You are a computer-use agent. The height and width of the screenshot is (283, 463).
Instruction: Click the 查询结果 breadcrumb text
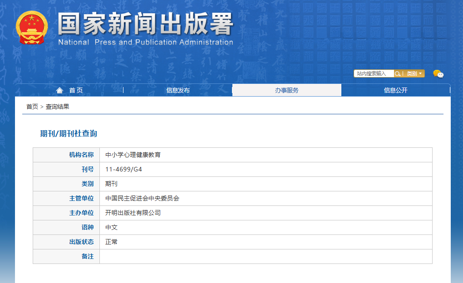click(x=57, y=107)
